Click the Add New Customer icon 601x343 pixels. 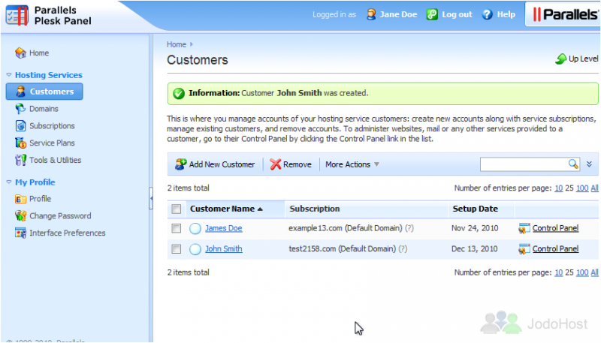point(180,164)
